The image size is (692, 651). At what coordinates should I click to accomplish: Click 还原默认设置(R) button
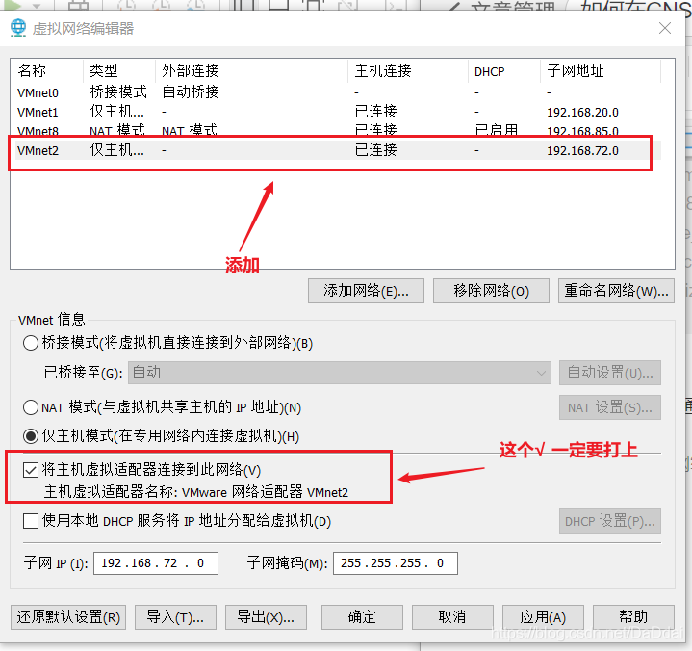pos(68,617)
